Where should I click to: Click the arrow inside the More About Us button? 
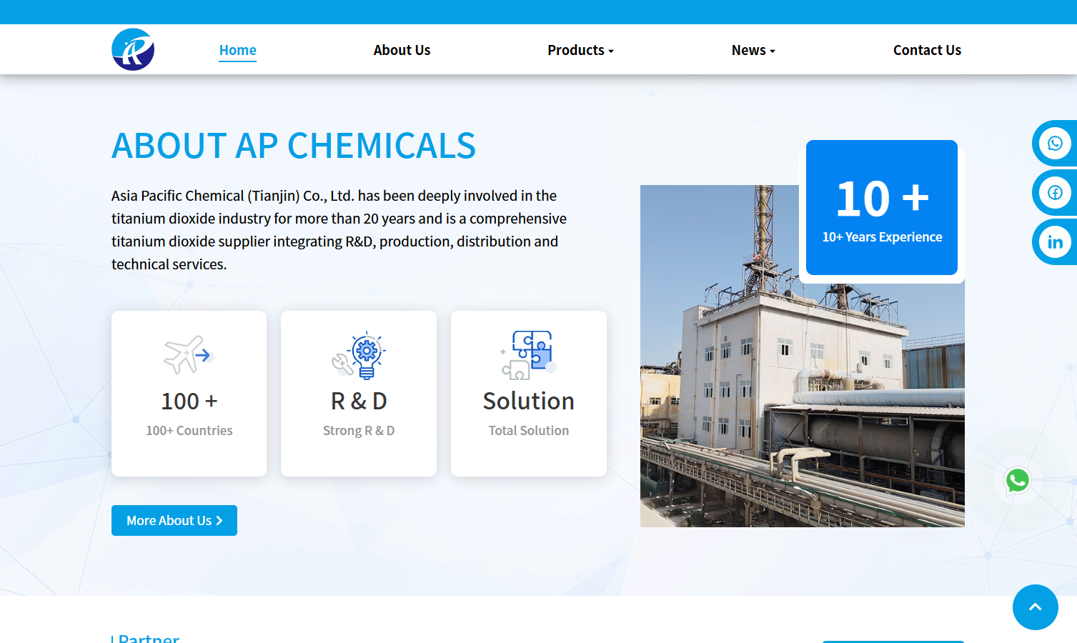[x=219, y=520]
